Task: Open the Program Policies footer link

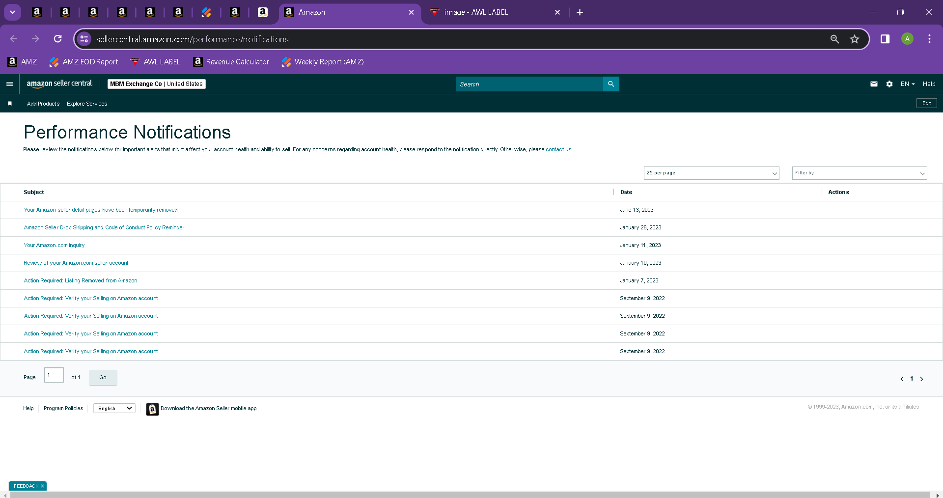Action: [x=63, y=408]
